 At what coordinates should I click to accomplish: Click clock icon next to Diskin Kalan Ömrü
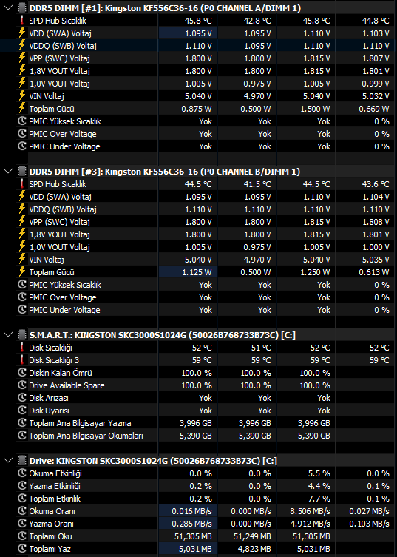click(x=22, y=373)
